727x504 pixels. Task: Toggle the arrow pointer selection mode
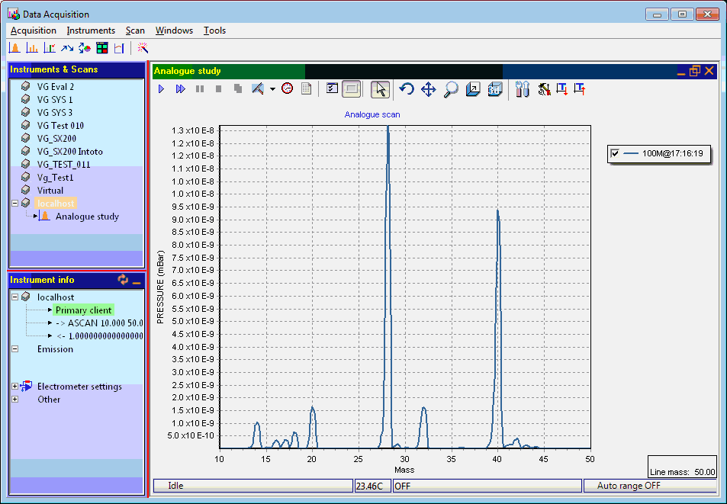pyautogui.click(x=381, y=89)
